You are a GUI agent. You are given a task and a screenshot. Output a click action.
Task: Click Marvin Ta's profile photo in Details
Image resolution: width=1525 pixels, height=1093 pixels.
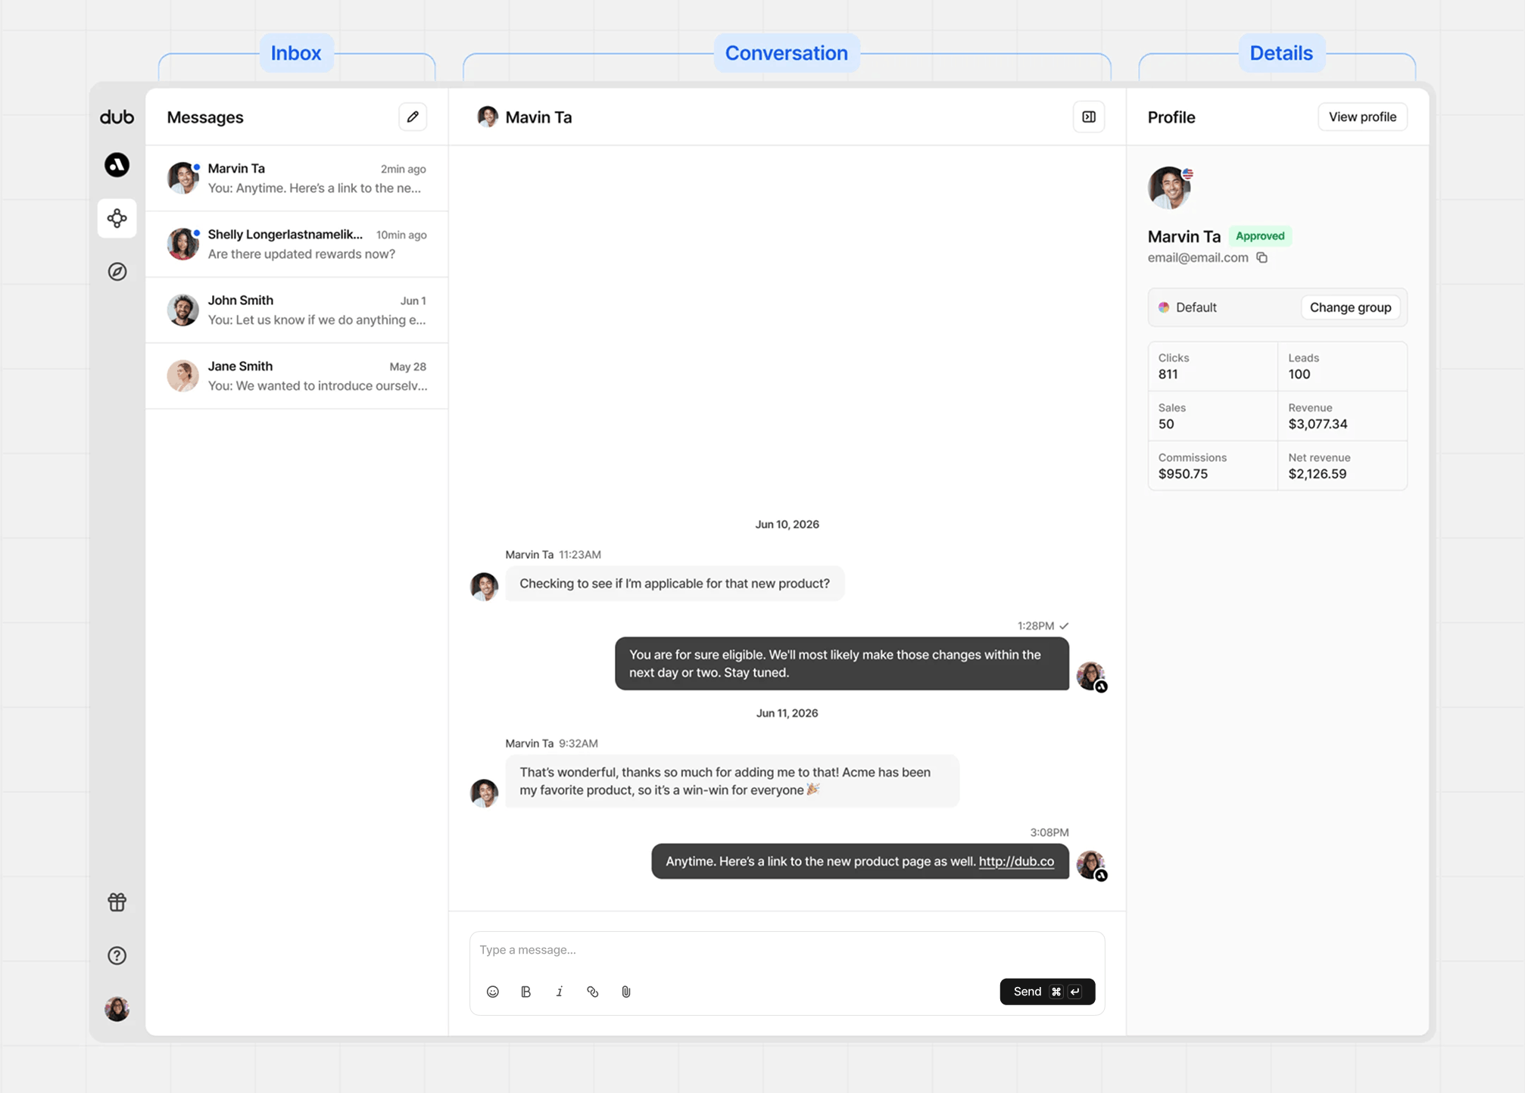click(1169, 188)
